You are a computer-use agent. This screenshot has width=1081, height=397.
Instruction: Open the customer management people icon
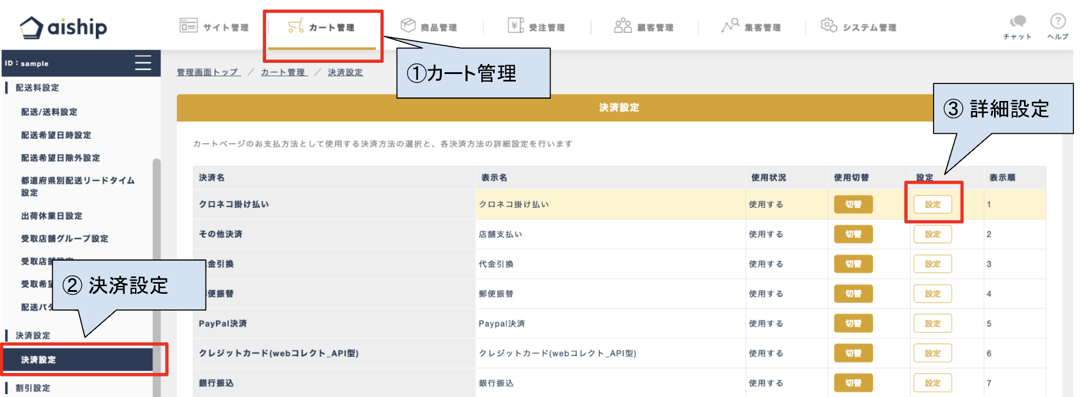tap(623, 26)
